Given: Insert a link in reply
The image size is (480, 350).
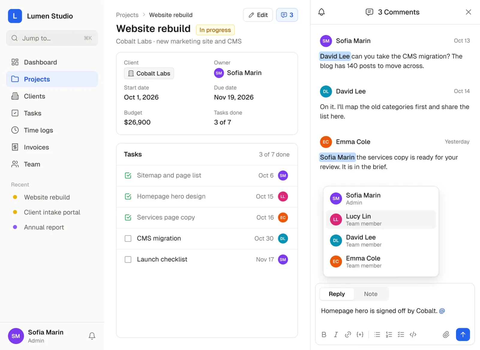Looking at the screenshot, I should pos(348,334).
